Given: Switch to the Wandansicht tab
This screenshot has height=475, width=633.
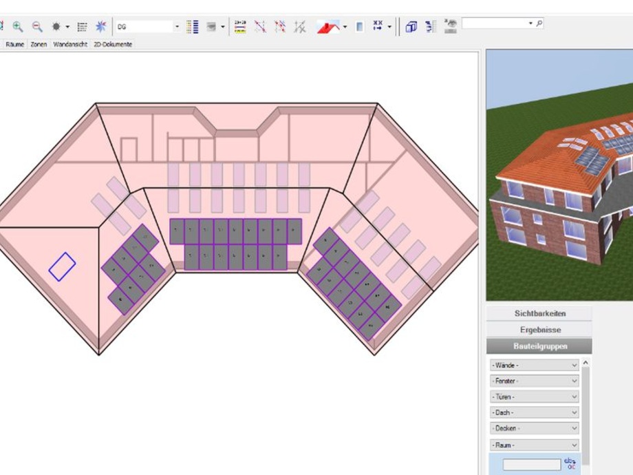Looking at the screenshot, I should (x=70, y=44).
